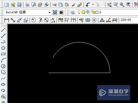Click the Publish icon
The width and height of the screenshot is (138, 103).
pos(40,5)
